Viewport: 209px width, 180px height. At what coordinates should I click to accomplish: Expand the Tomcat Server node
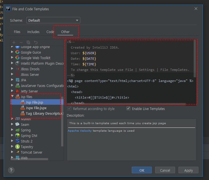12,152
